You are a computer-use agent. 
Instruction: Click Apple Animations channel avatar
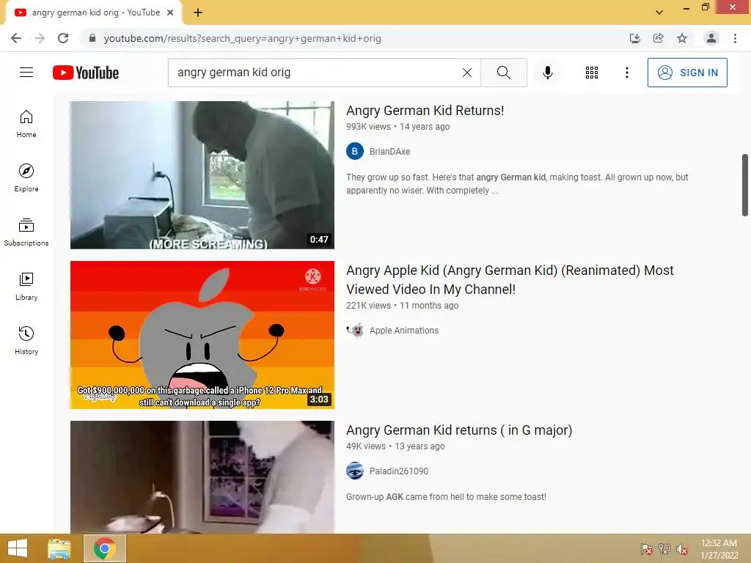tap(355, 331)
